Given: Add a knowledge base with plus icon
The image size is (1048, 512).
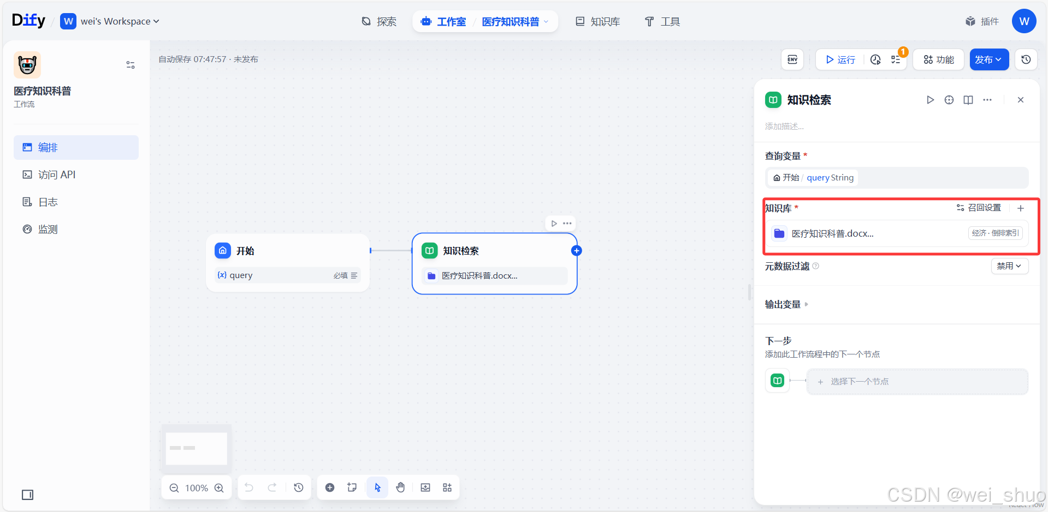Looking at the screenshot, I should [x=1021, y=208].
